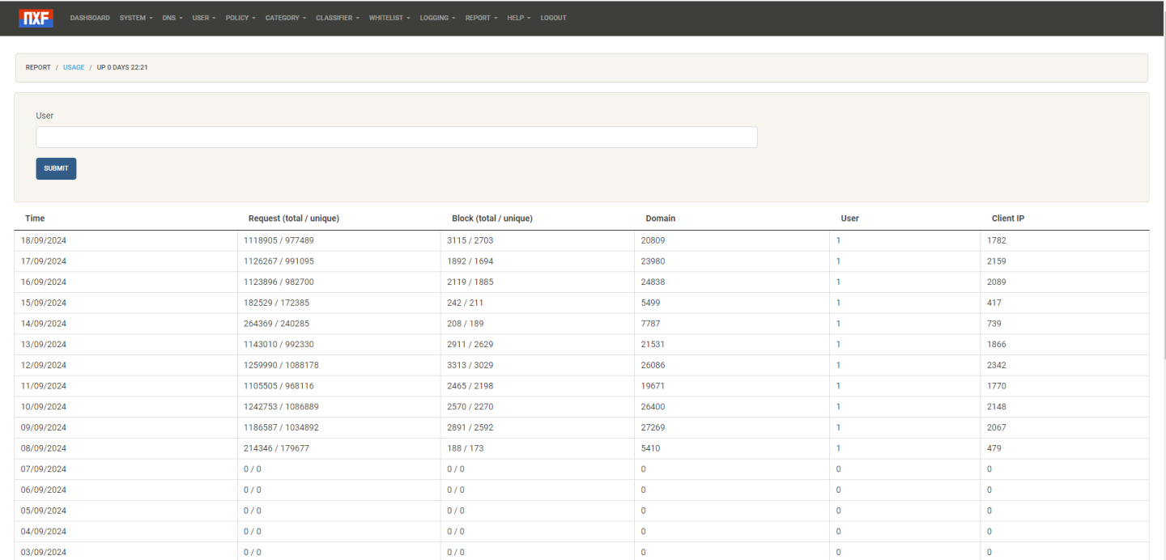Select domain count 26086
Image resolution: width=1166 pixels, height=560 pixels.
[x=653, y=365]
